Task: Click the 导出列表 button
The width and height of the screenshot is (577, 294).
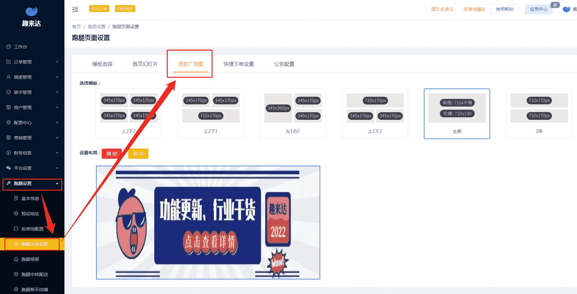Action: tap(125, 9)
